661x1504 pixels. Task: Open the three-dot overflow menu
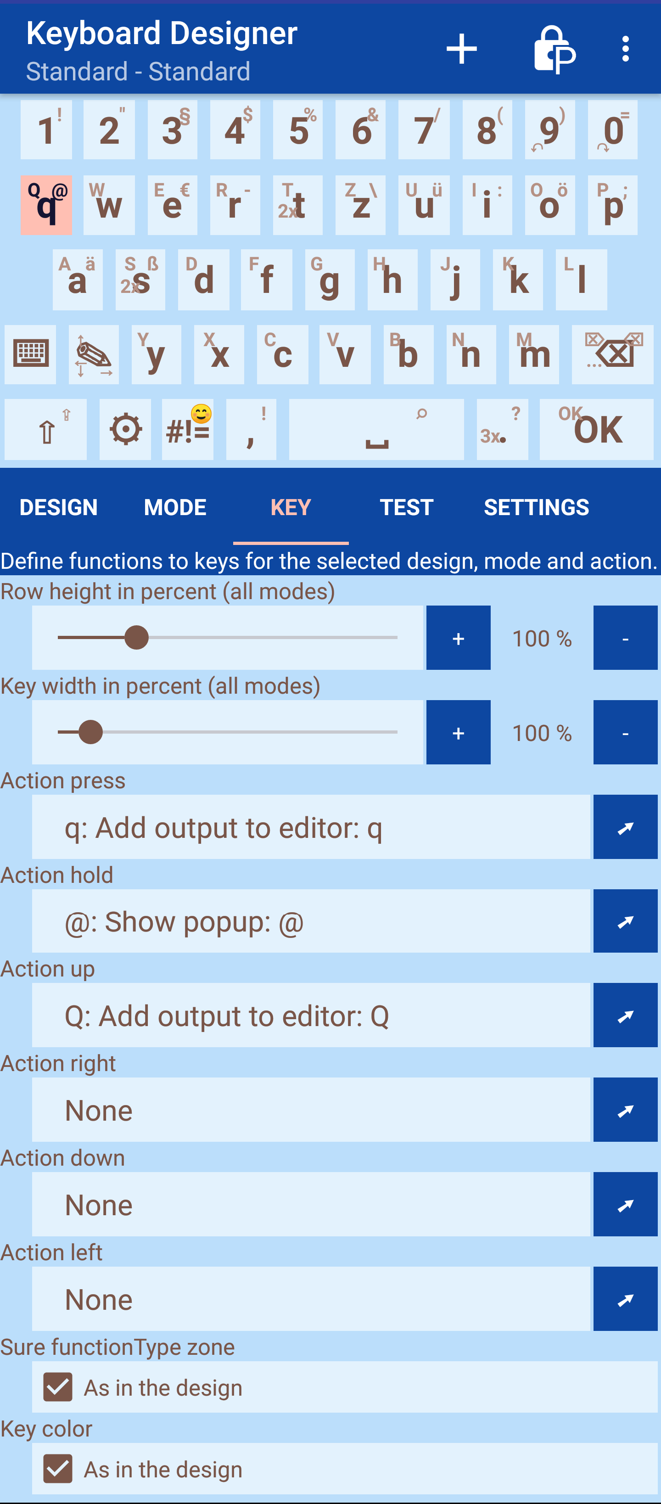tap(625, 49)
